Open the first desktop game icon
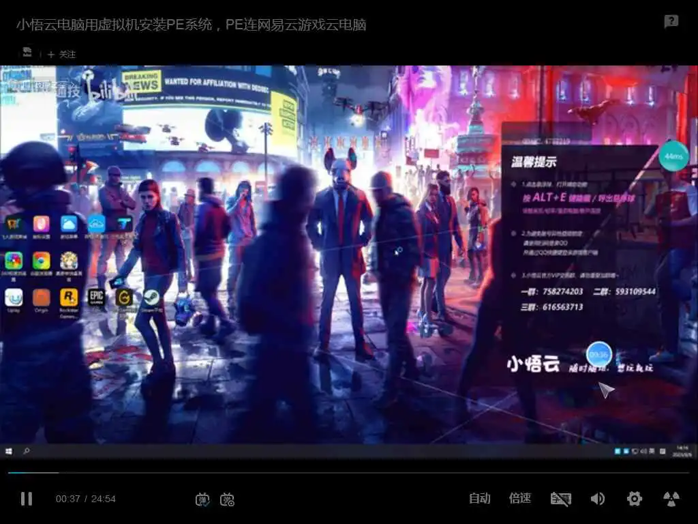Image resolution: width=698 pixels, height=524 pixels. (14, 224)
